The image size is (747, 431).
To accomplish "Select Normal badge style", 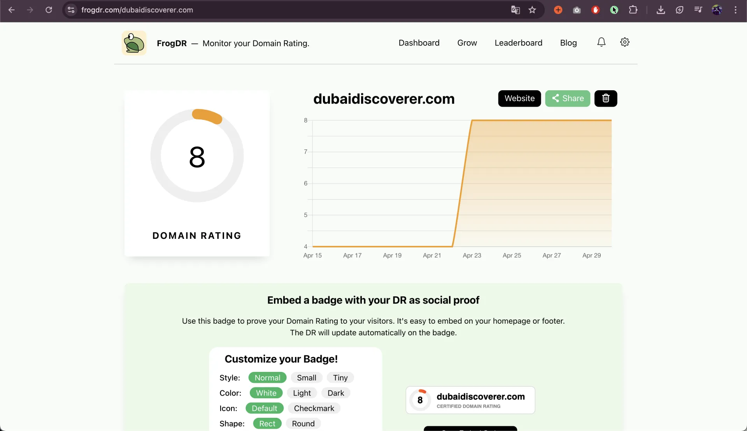I will click(267, 378).
